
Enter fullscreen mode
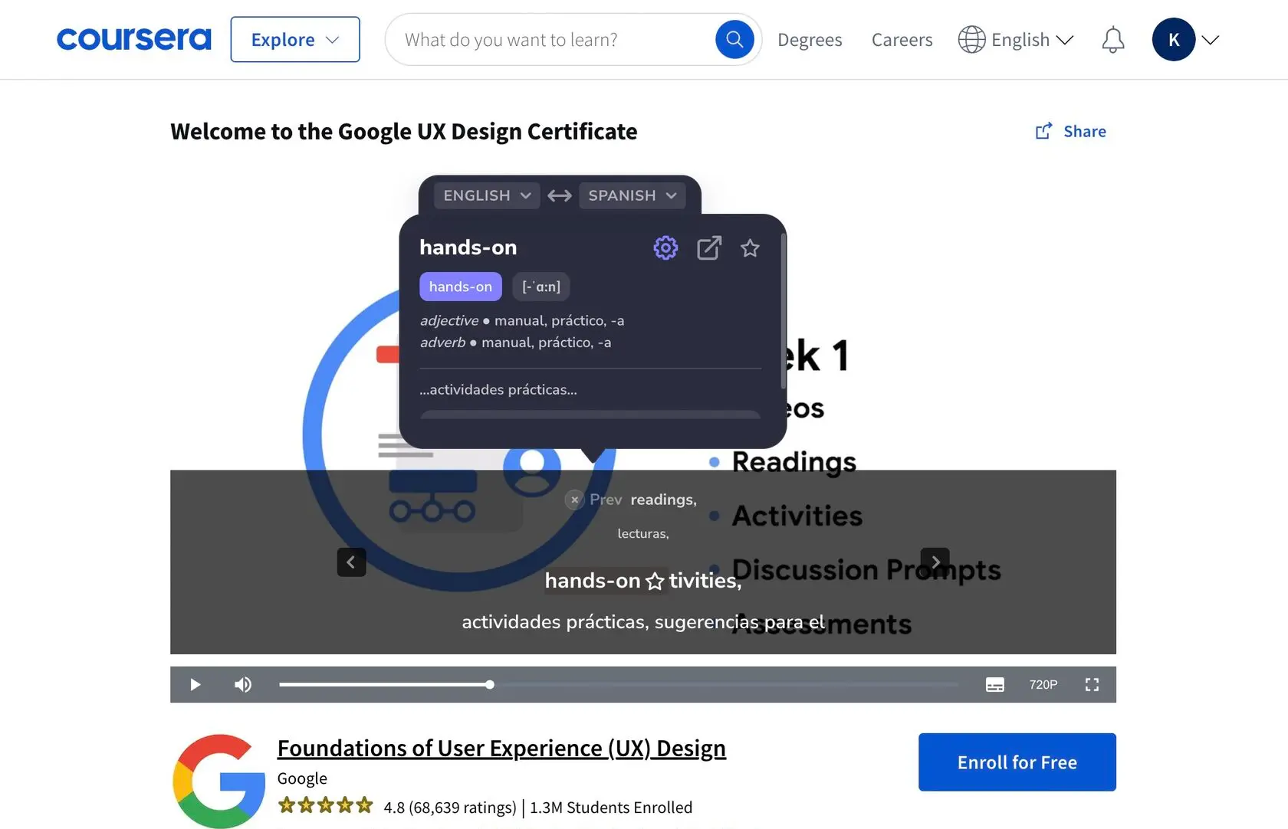(x=1092, y=684)
